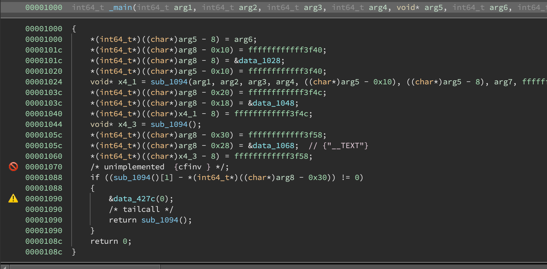Select the address 00001044

44,124
